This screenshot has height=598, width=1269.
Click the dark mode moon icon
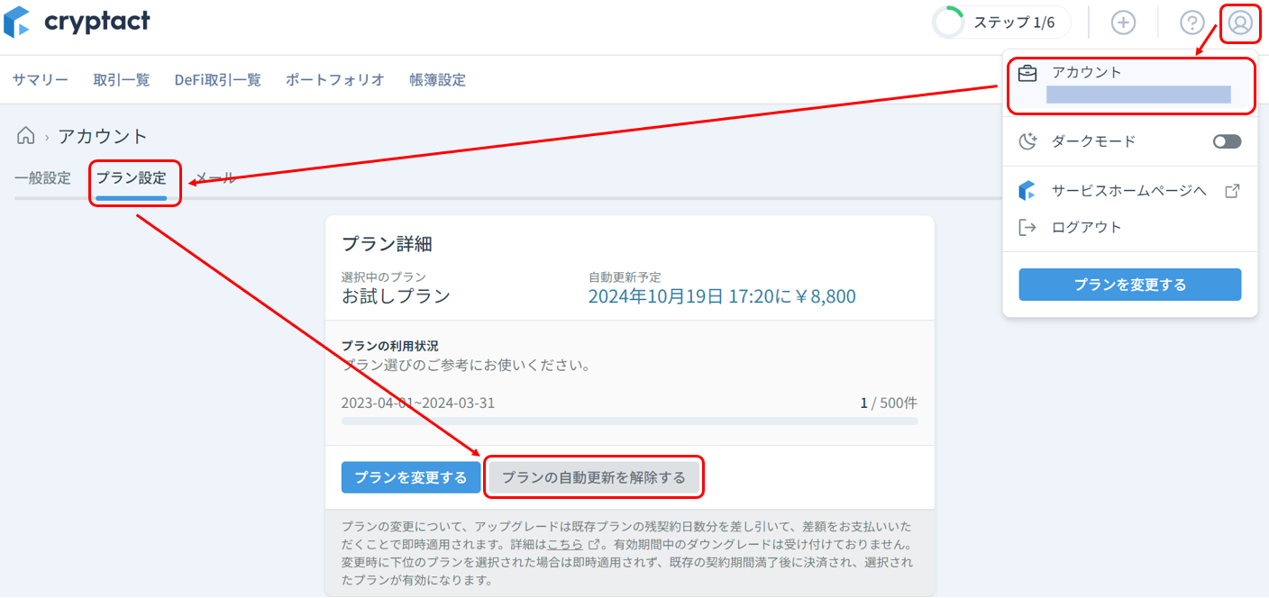pyautogui.click(x=1027, y=141)
